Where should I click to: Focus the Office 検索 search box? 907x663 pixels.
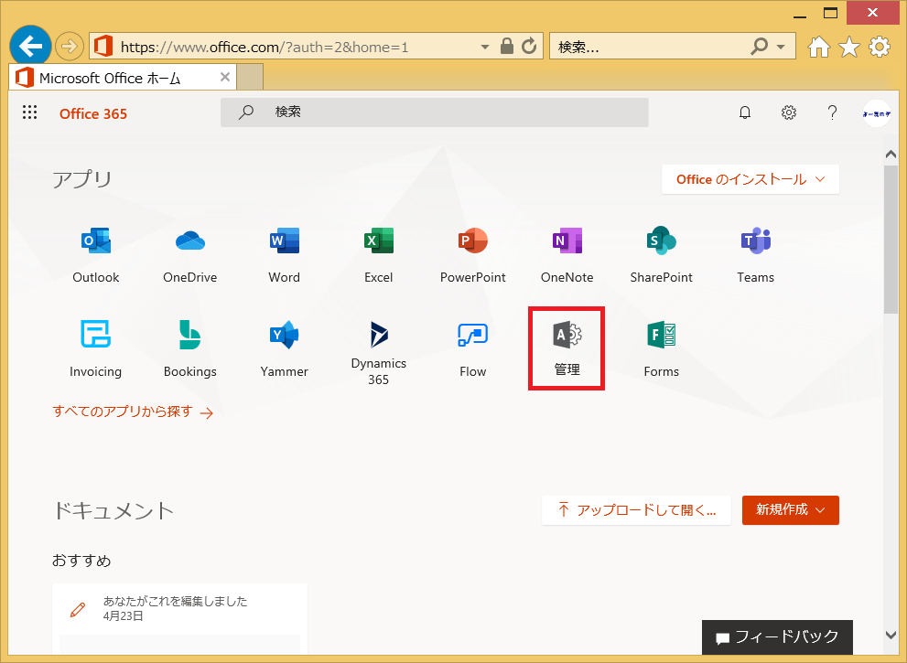435,112
